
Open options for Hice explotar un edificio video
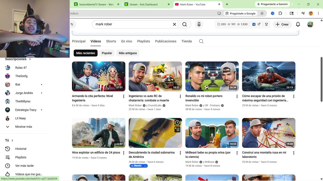point(123,153)
